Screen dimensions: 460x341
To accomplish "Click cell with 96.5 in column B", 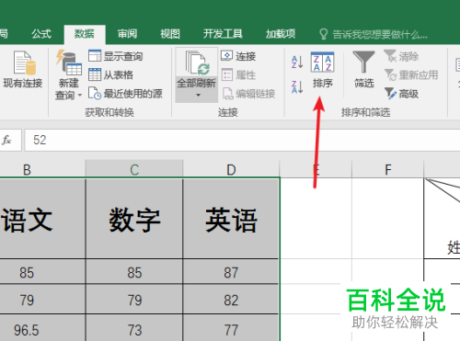I will 42,329.
